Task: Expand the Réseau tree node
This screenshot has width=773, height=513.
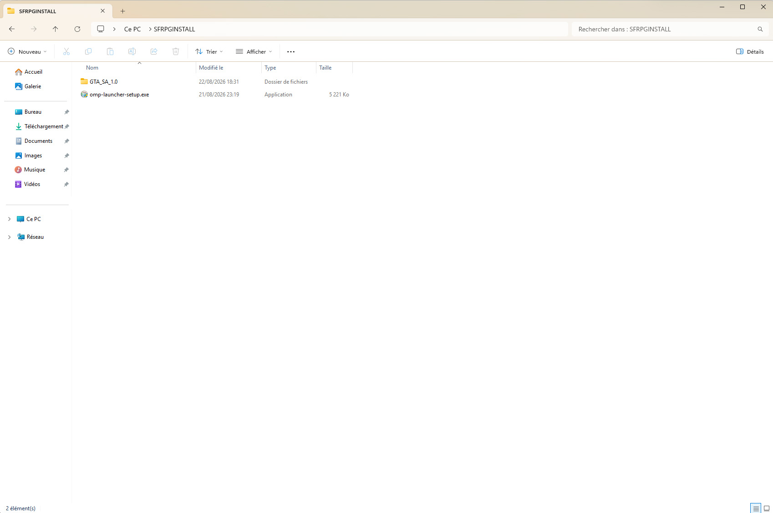Action: point(9,237)
